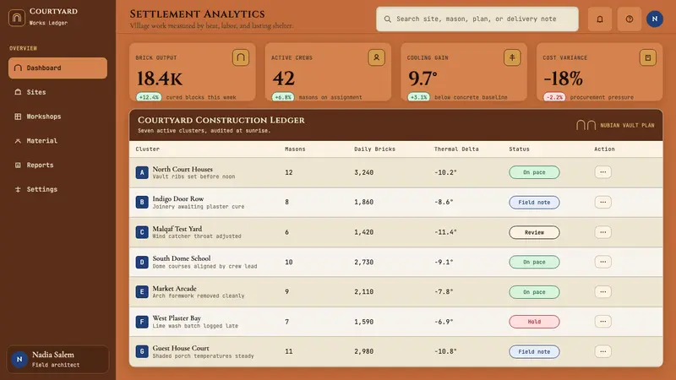Open Material section in sidebar
The image size is (676, 380).
[x=57, y=141]
